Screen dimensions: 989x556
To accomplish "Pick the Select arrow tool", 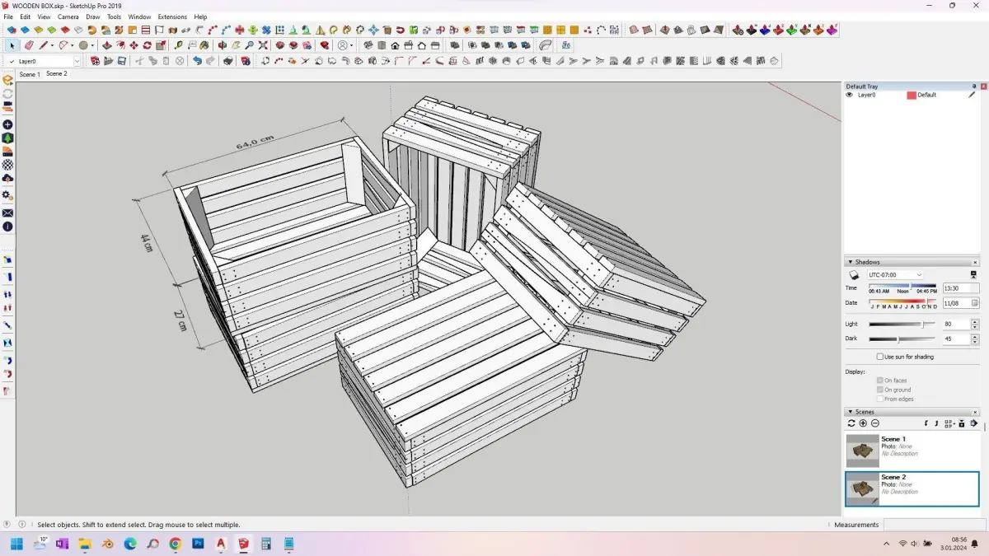I will pyautogui.click(x=12, y=45).
